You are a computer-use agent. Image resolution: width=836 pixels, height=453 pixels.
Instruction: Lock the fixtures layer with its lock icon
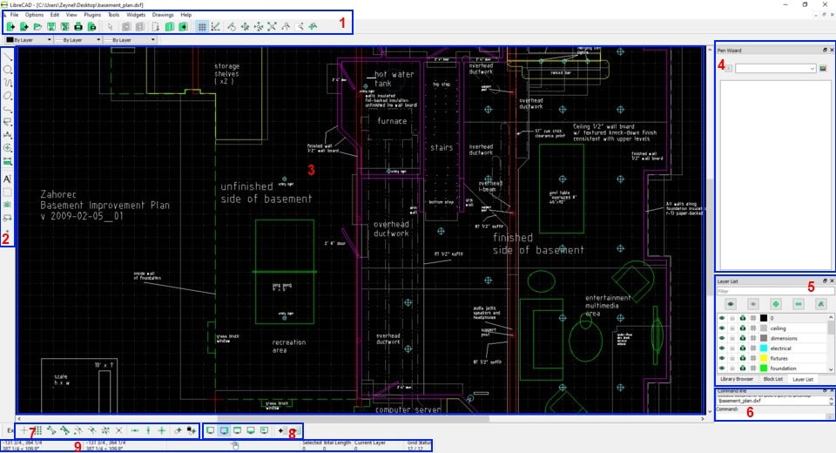[x=732, y=359]
